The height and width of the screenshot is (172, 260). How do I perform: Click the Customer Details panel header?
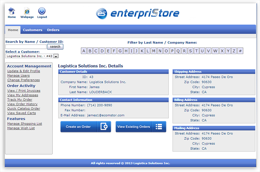coord(113,72)
